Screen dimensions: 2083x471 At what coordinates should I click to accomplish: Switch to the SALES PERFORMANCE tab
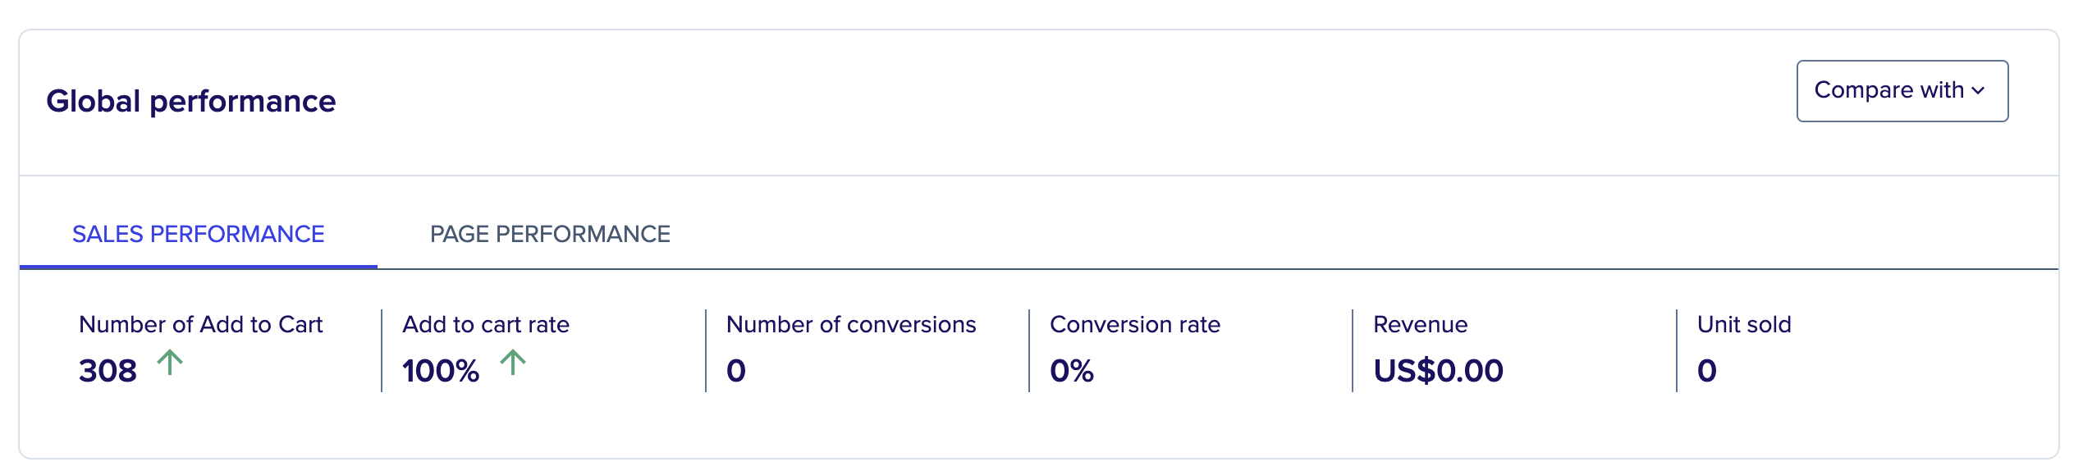[199, 235]
